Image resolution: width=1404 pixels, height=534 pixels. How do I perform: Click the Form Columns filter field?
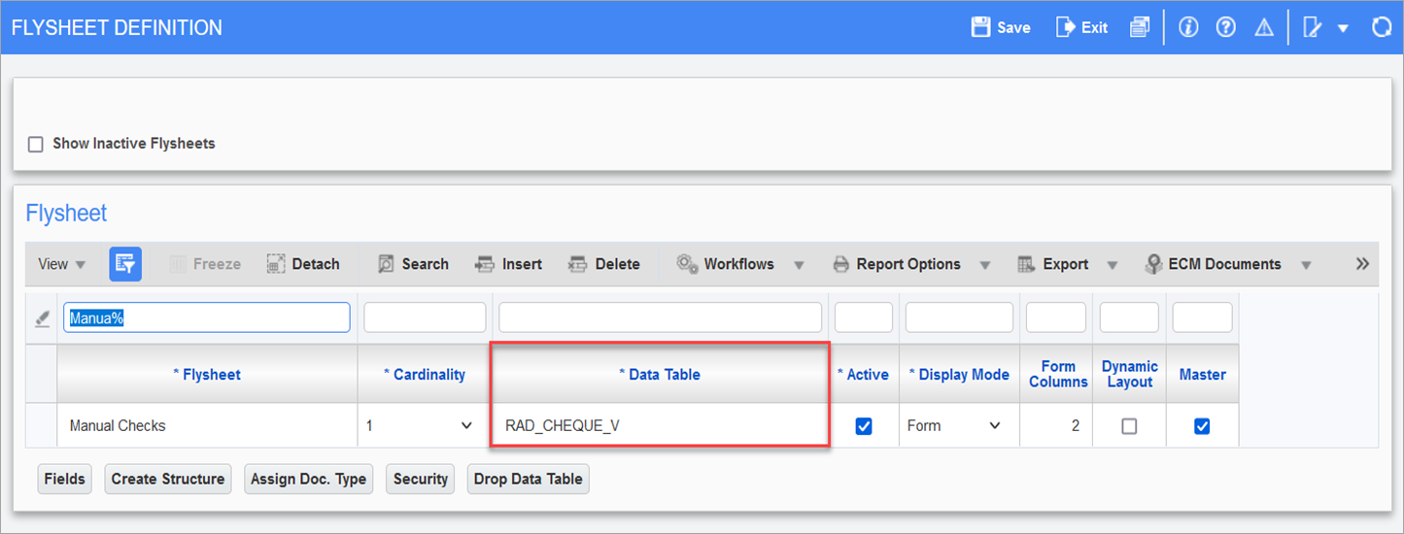[x=1056, y=317]
